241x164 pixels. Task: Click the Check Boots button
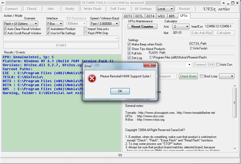[x=188, y=76]
